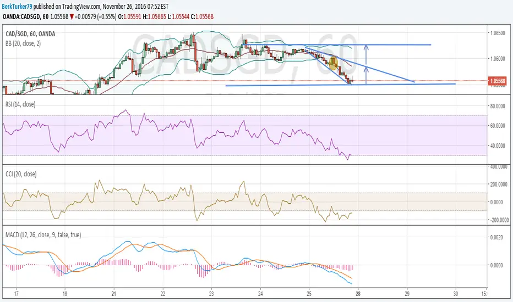The width and height of the screenshot is (513, 302).
Task: Click the 1.06000 price axis label
Action: pyautogui.click(x=497, y=59)
